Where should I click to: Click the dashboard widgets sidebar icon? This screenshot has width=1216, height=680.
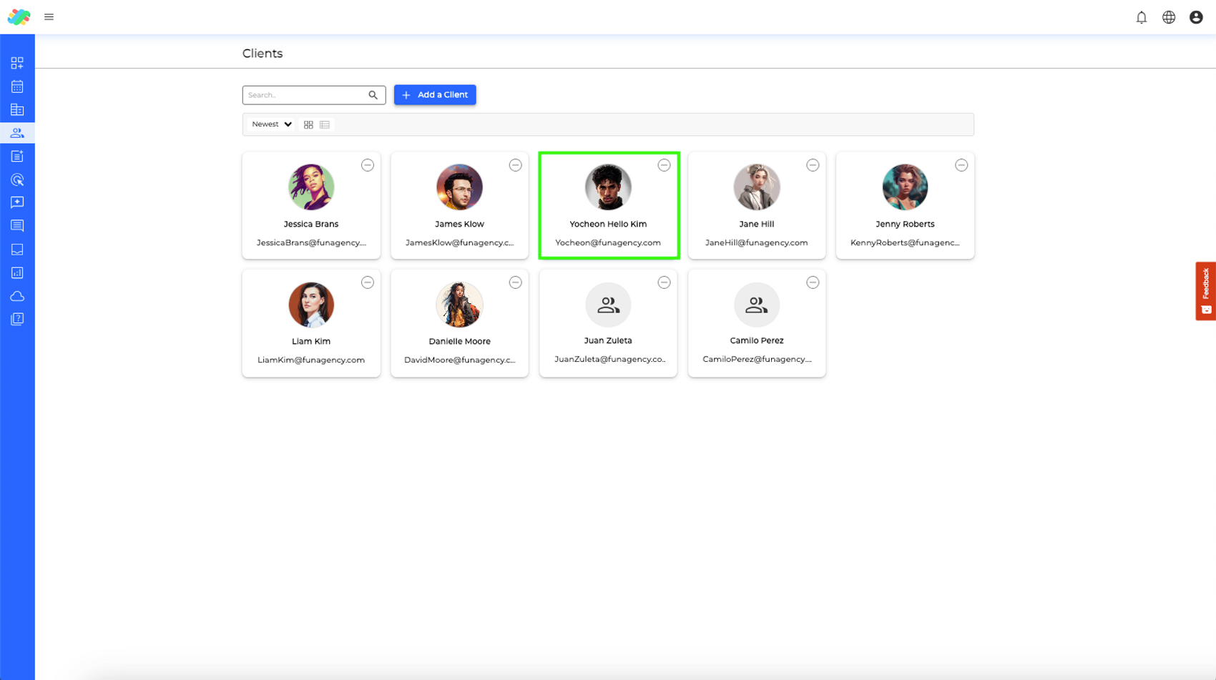[17, 63]
